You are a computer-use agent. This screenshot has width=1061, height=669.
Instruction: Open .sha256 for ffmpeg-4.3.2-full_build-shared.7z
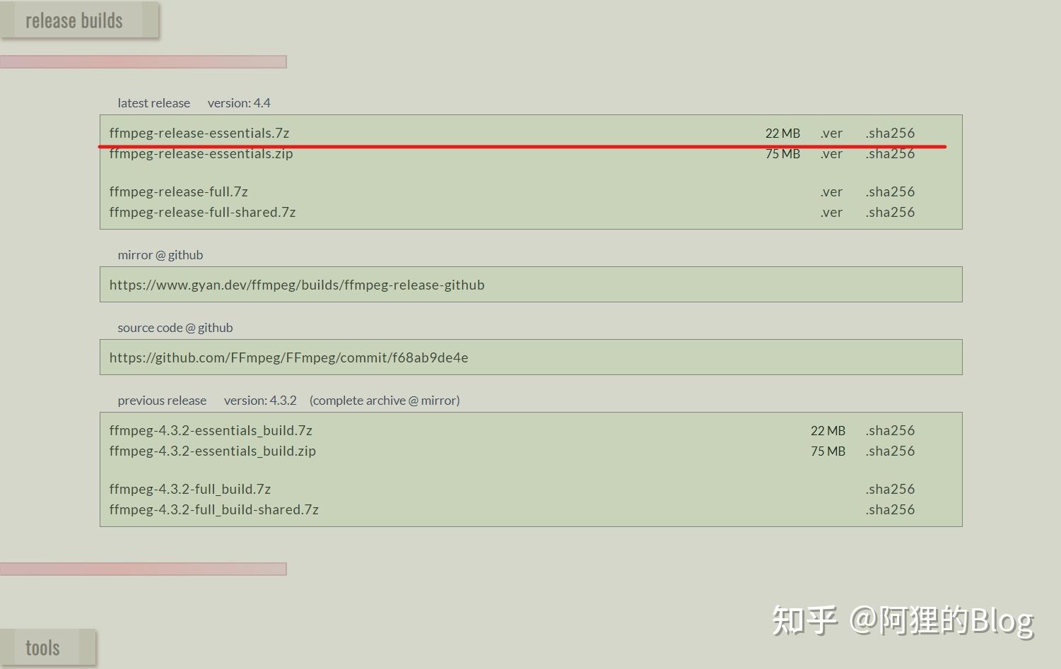pos(890,509)
